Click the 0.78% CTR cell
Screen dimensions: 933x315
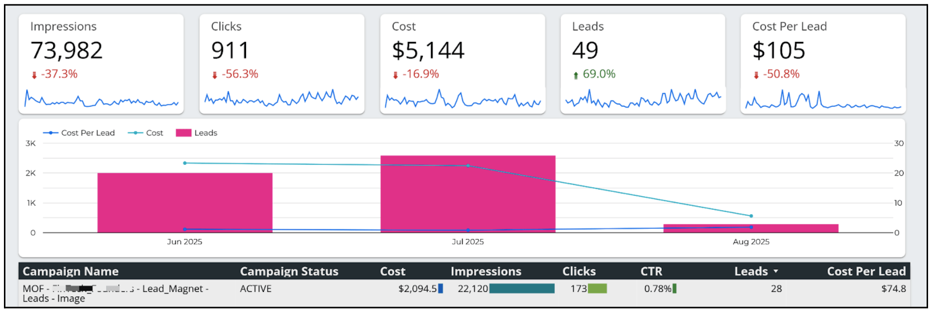coord(657,289)
